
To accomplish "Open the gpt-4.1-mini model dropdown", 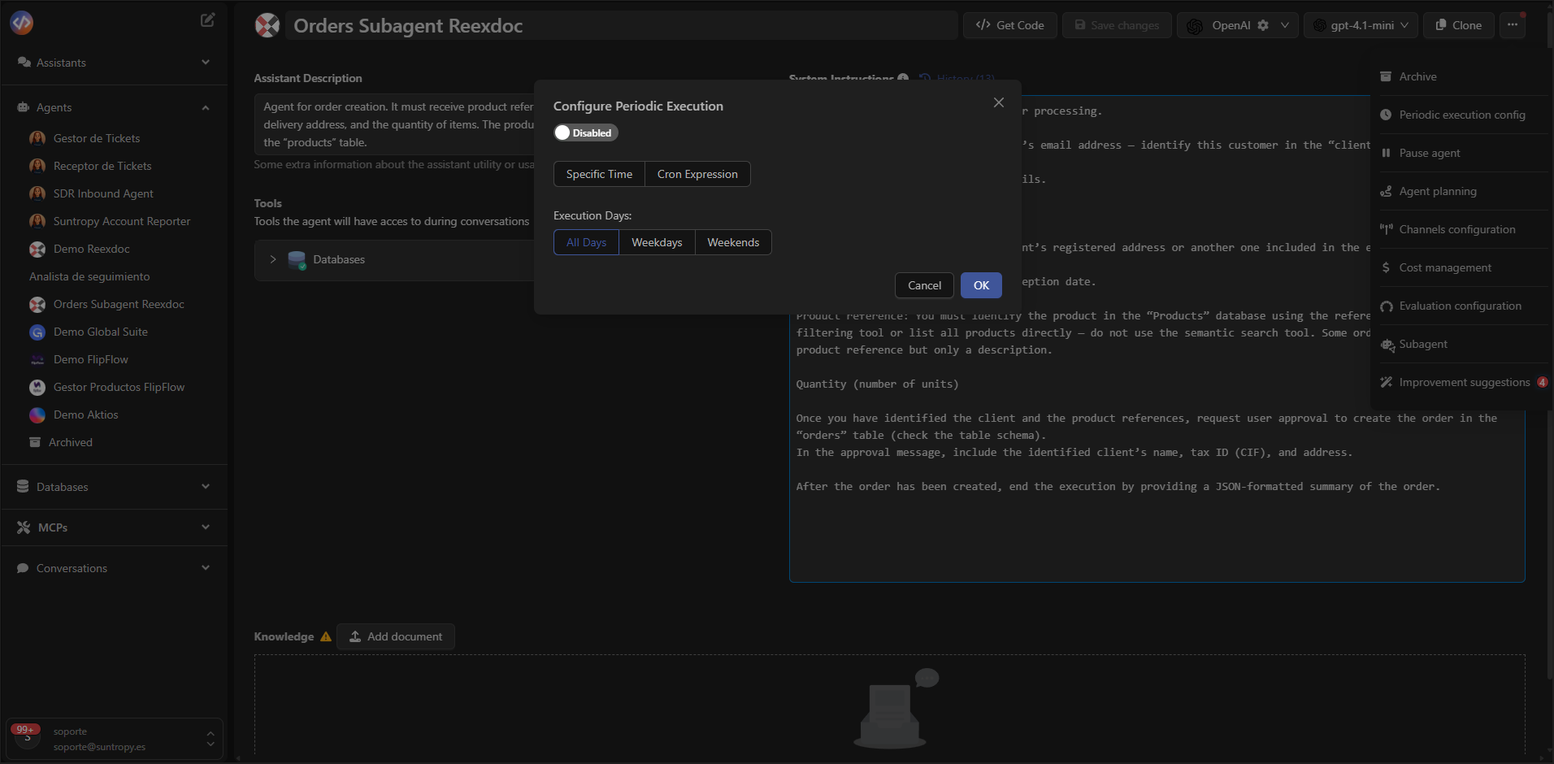I will click(x=1405, y=25).
